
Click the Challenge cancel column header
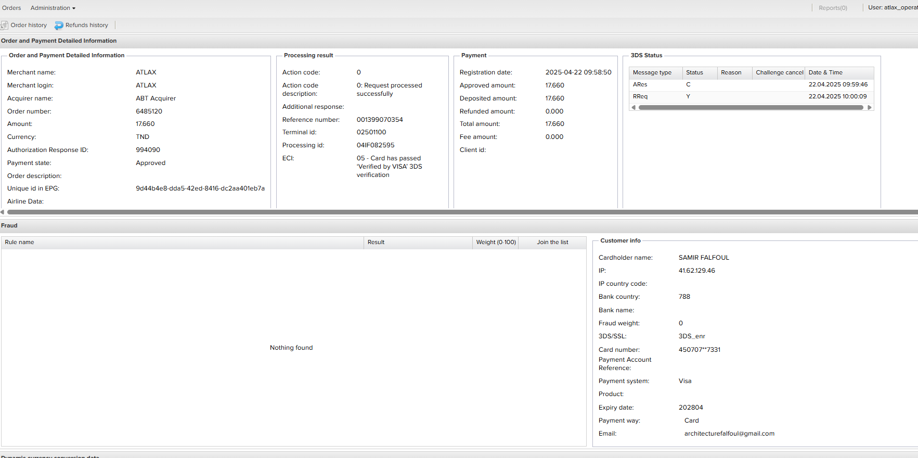coord(779,73)
